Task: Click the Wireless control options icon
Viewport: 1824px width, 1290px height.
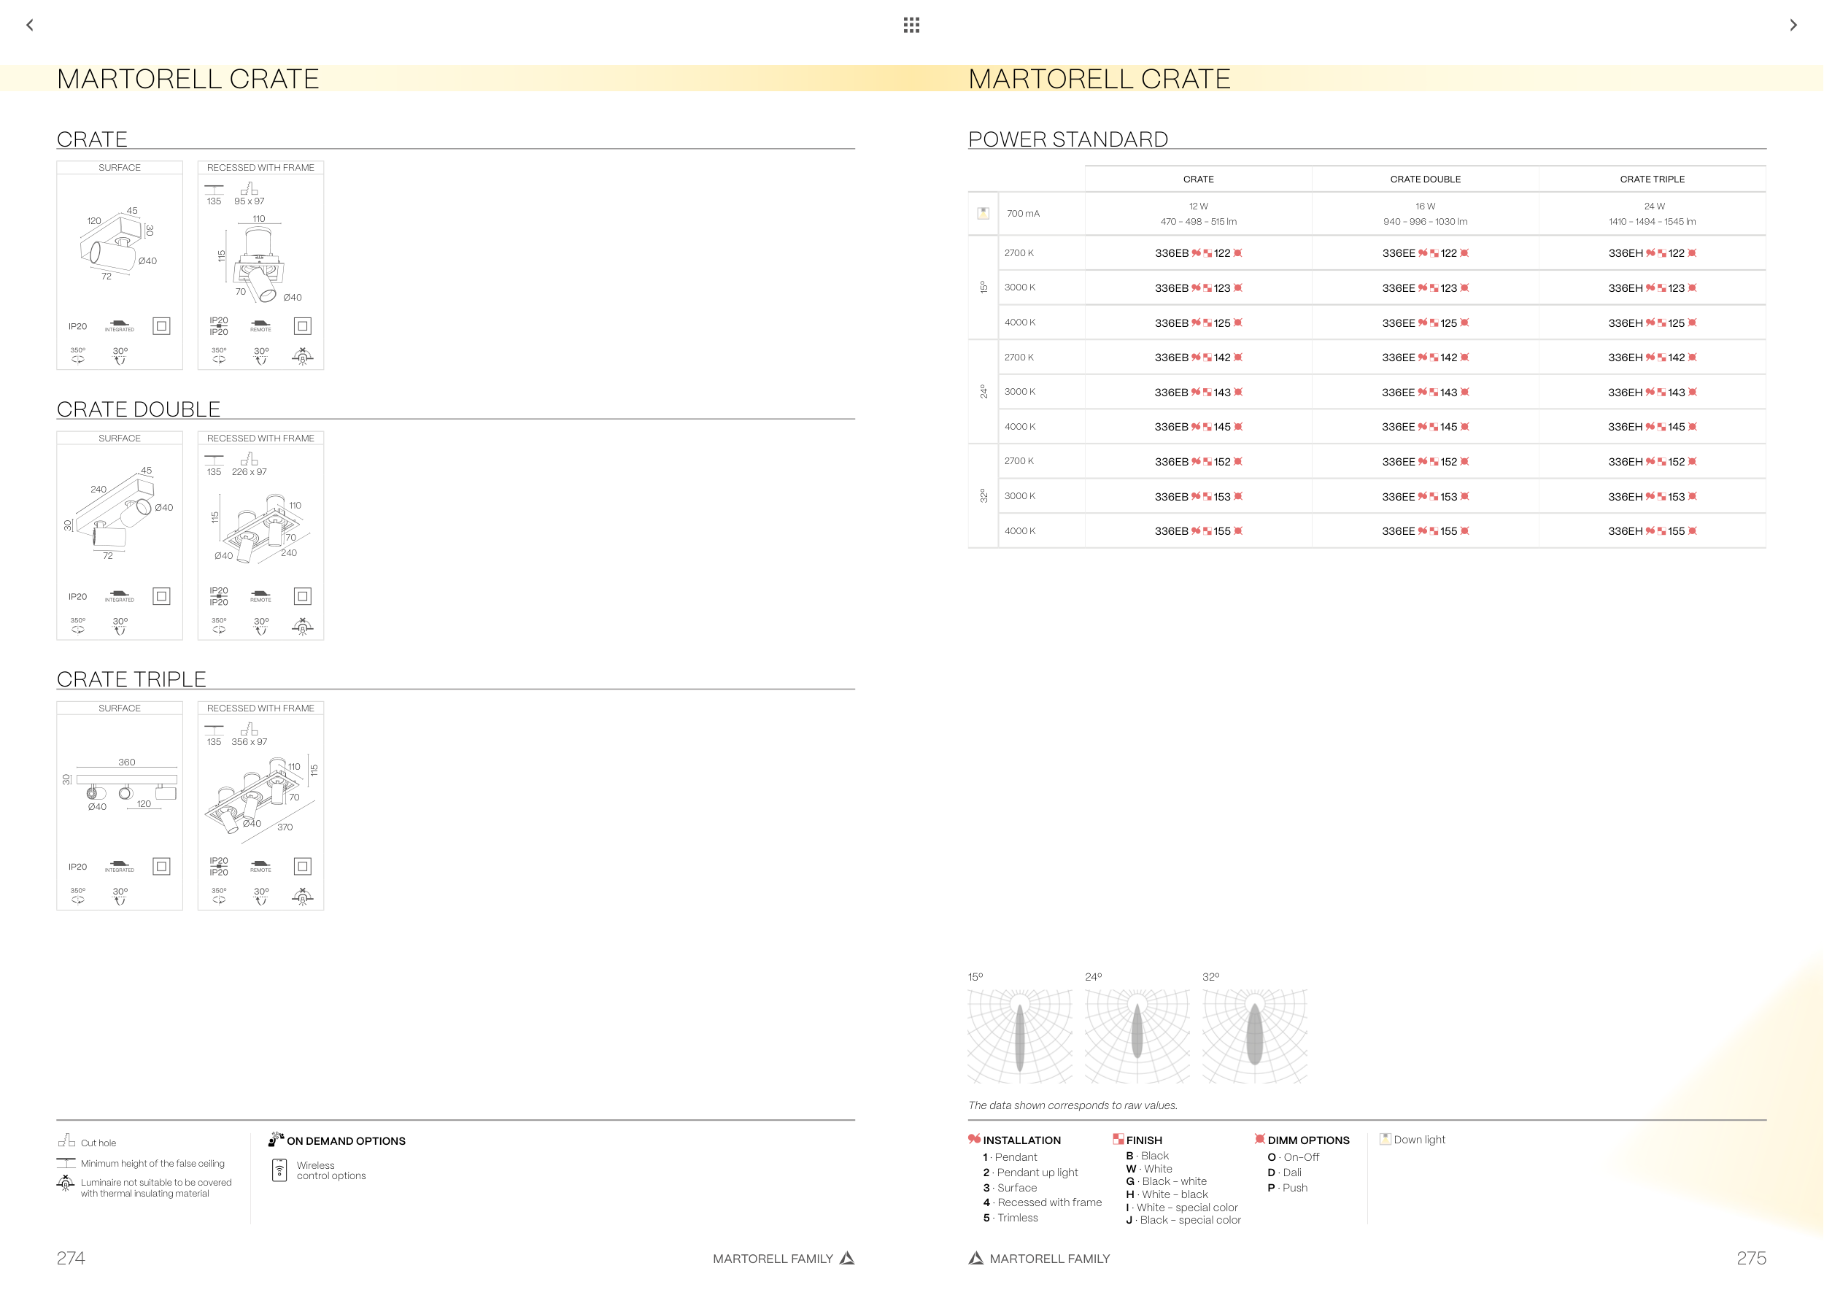Action: tap(279, 1170)
